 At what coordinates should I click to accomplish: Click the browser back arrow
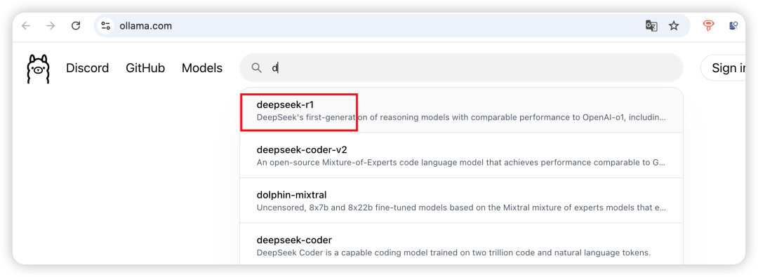[26, 26]
